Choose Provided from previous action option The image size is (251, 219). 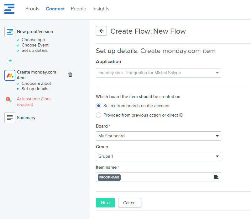point(99,115)
